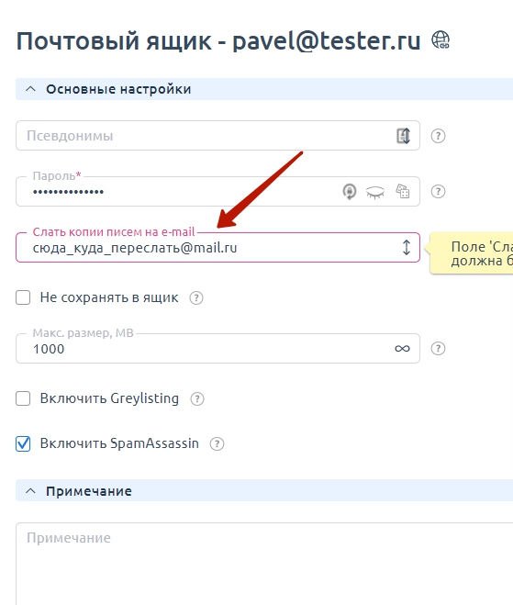Viewport: 513px width, 605px height.
Task: Click the Примечание text area
Action: click(264, 564)
